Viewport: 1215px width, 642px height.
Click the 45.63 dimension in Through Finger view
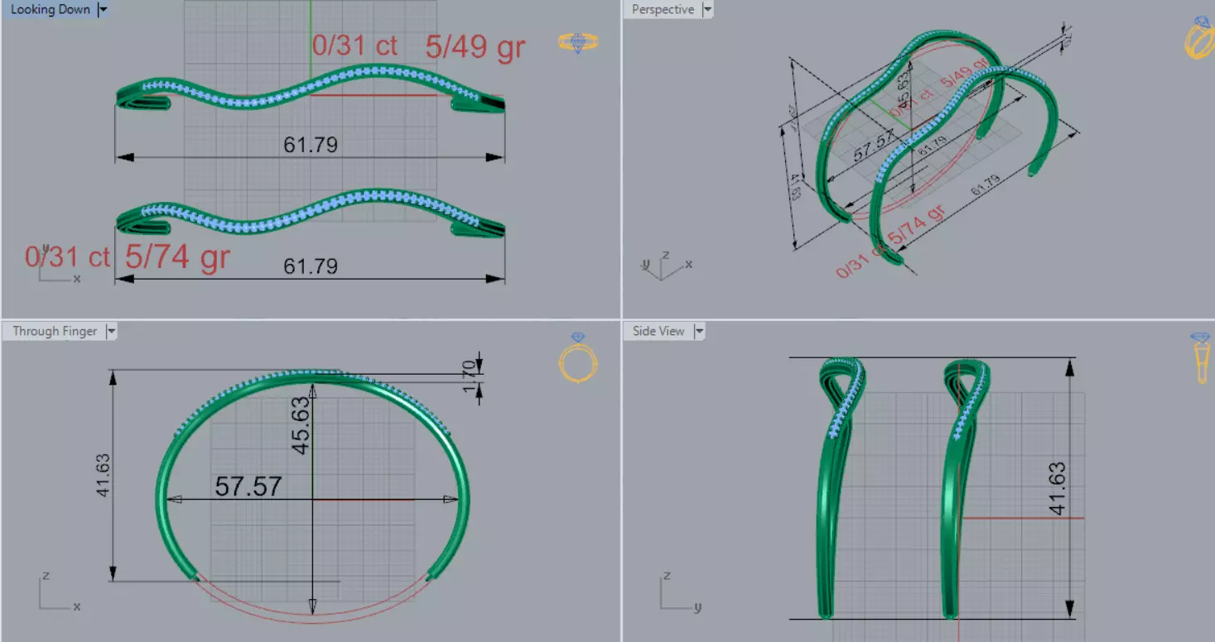click(x=300, y=425)
